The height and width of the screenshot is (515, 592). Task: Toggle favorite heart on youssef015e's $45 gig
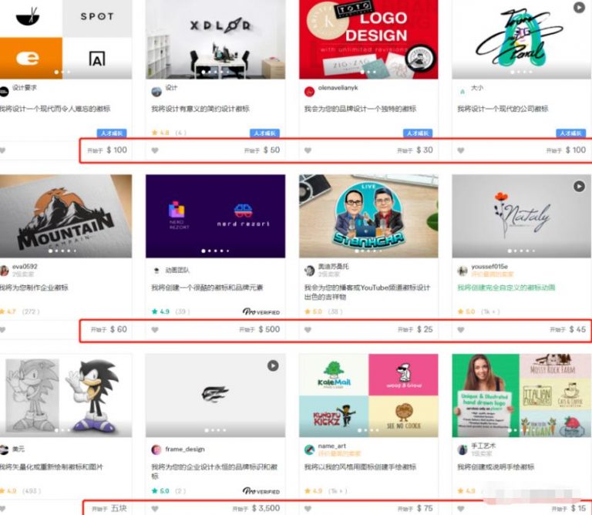461,330
